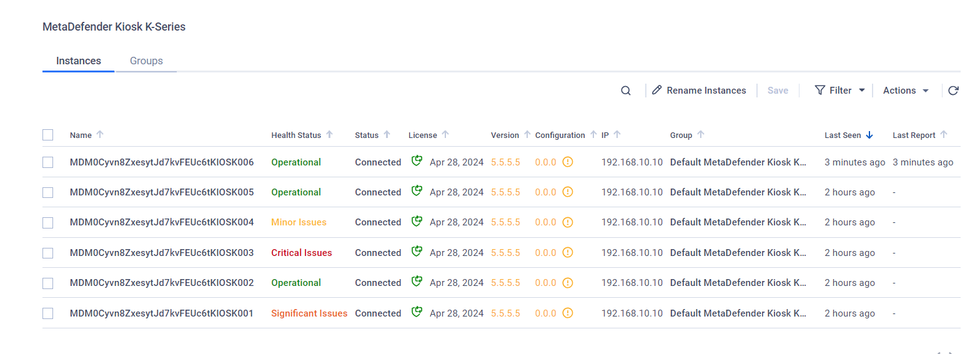
Task: Click the license shield icon for KIOSK003
Action: [x=417, y=252]
